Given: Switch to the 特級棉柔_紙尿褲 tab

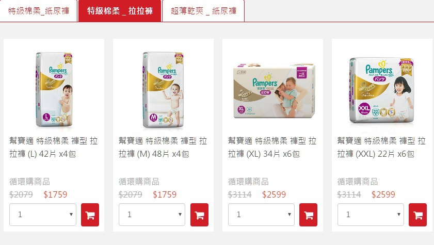Looking at the screenshot, I should click(39, 11).
